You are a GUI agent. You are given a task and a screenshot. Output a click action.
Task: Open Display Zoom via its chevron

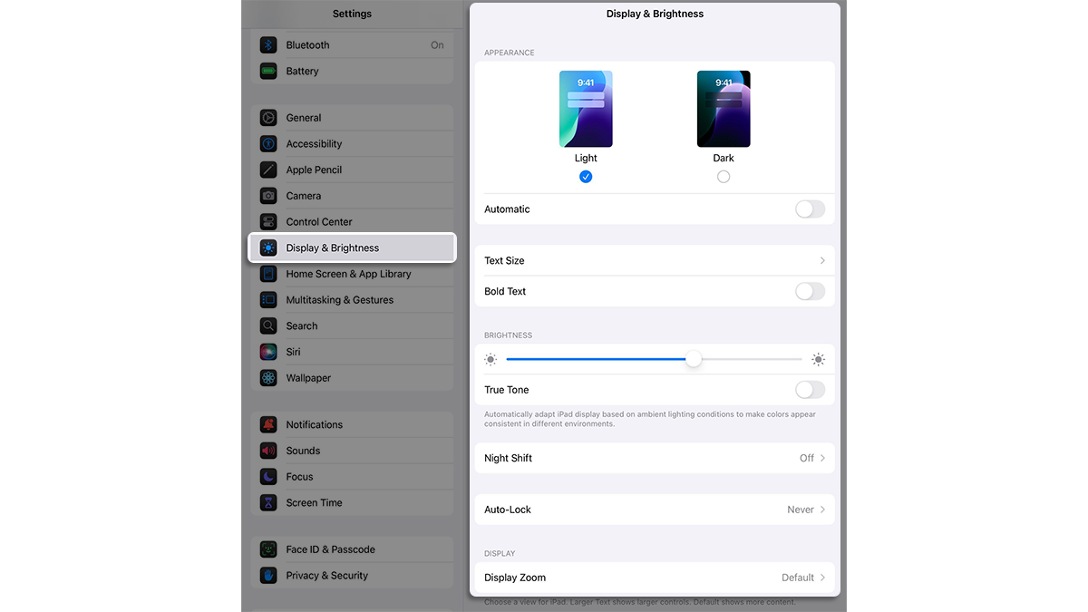click(x=822, y=578)
